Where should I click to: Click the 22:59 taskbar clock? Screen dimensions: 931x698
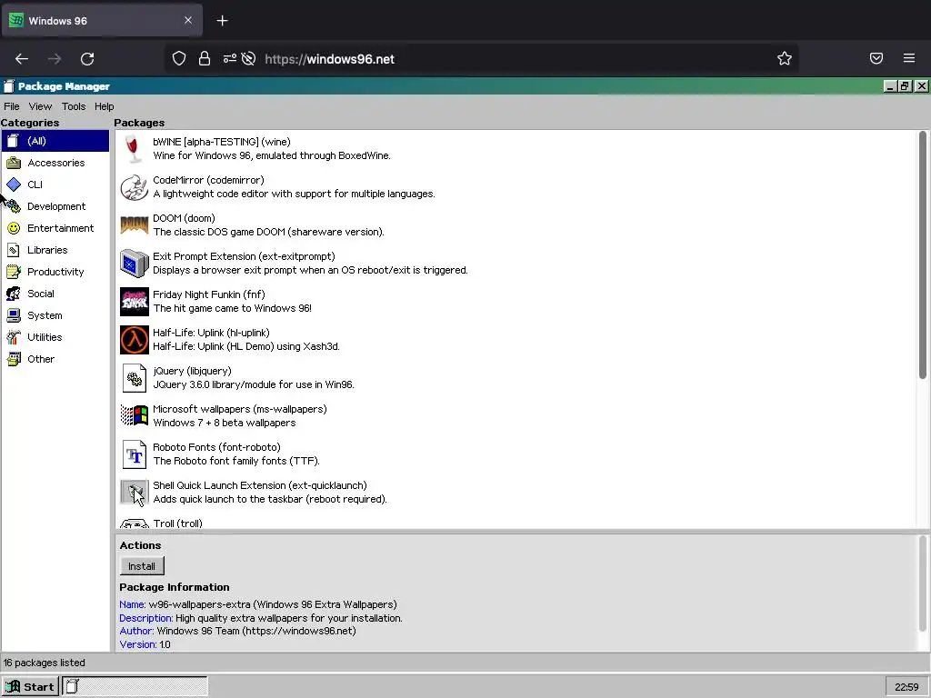pos(906,687)
